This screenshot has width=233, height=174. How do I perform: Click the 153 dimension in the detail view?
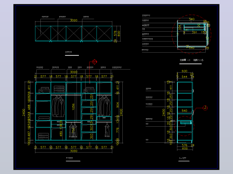click(x=203, y=32)
